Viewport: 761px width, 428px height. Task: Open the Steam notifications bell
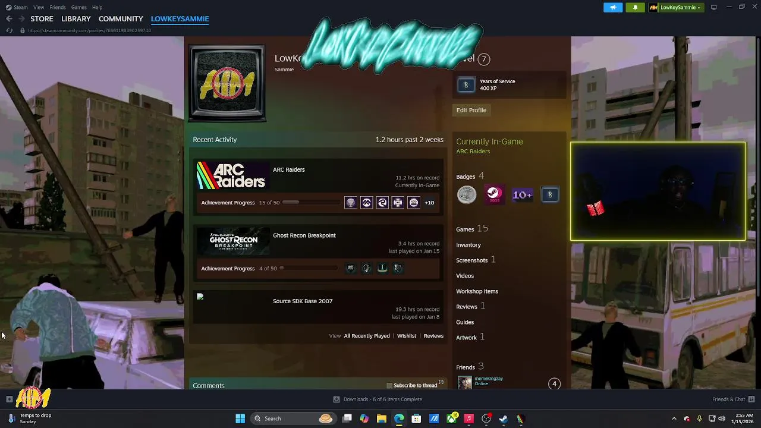(635, 7)
